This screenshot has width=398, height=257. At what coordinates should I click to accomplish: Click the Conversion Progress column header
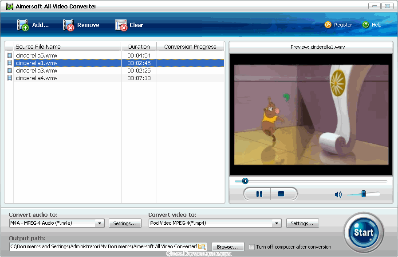(x=190, y=46)
